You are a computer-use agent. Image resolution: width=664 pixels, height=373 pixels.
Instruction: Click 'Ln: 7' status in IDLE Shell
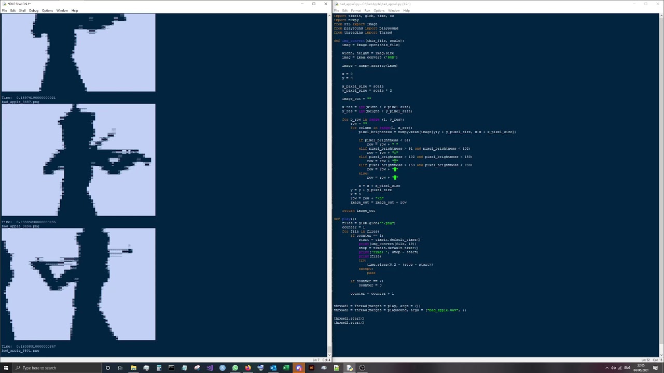pos(316,360)
